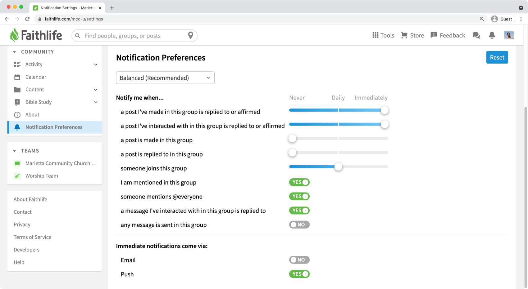Viewport: 528px width, 289px height.
Task: Open the tab search dropdown arrow
Action: pos(521,8)
